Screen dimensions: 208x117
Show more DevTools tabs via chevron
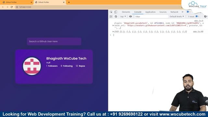click(x=183, y=12)
